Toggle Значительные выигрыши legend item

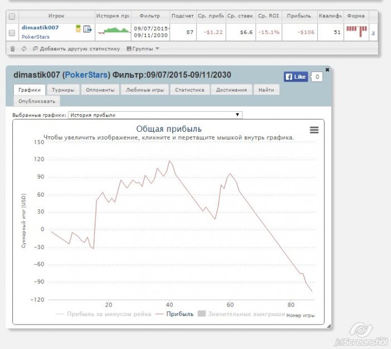[x=241, y=314]
